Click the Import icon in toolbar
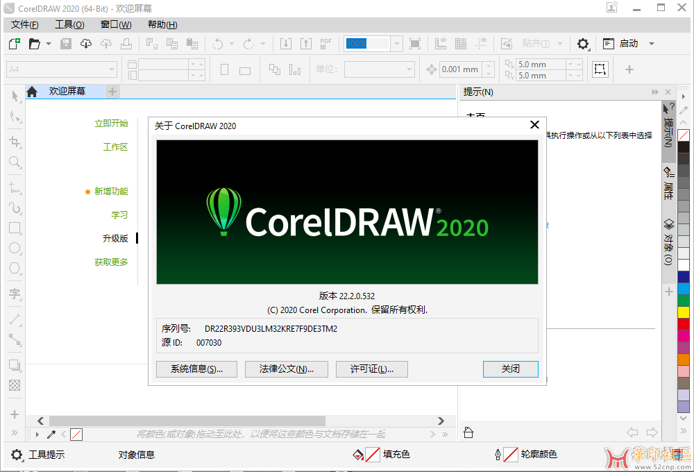This screenshot has height=472, width=694. point(286,44)
